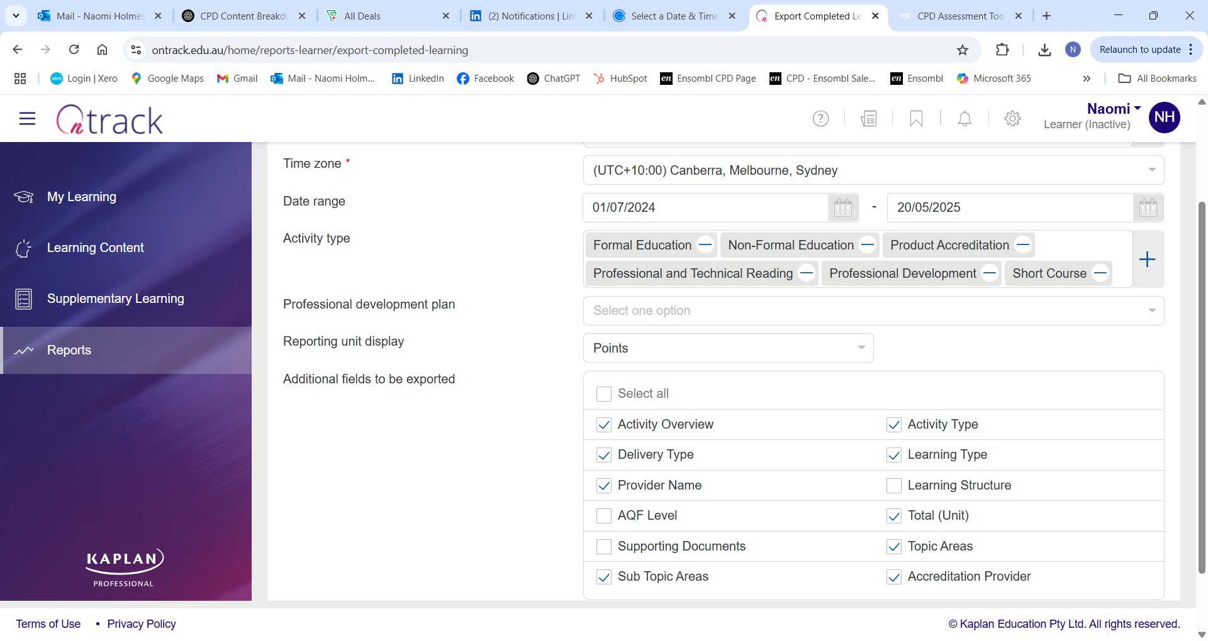Open the bookmarks icon in header

pyautogui.click(x=917, y=118)
